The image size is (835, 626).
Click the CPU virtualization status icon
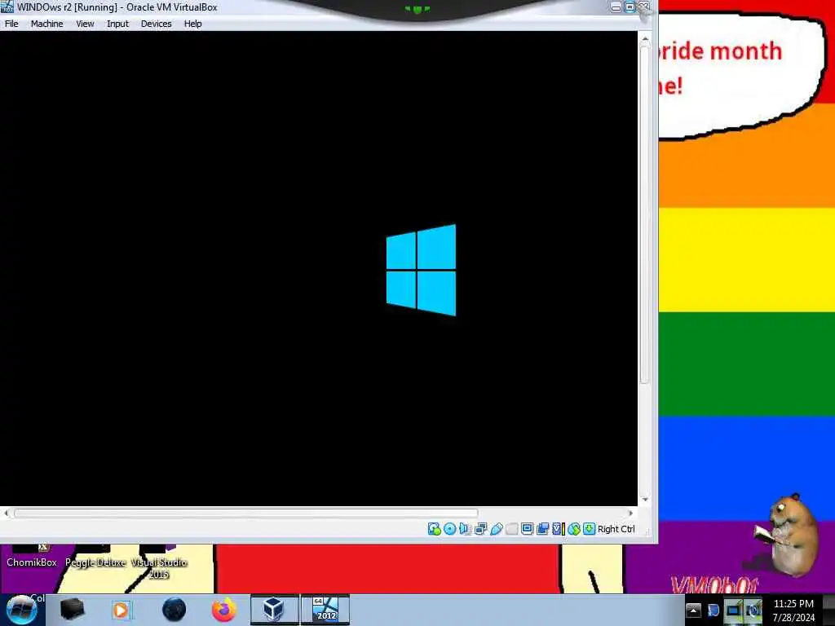click(558, 528)
